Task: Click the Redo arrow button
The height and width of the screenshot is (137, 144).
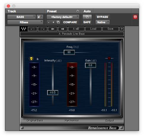Action: [x=43, y=29]
